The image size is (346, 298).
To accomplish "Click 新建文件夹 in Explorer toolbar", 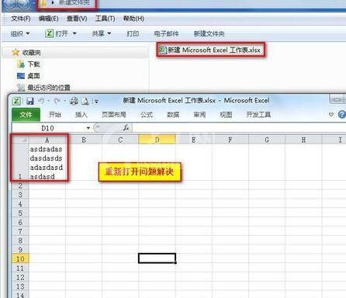I will (209, 33).
